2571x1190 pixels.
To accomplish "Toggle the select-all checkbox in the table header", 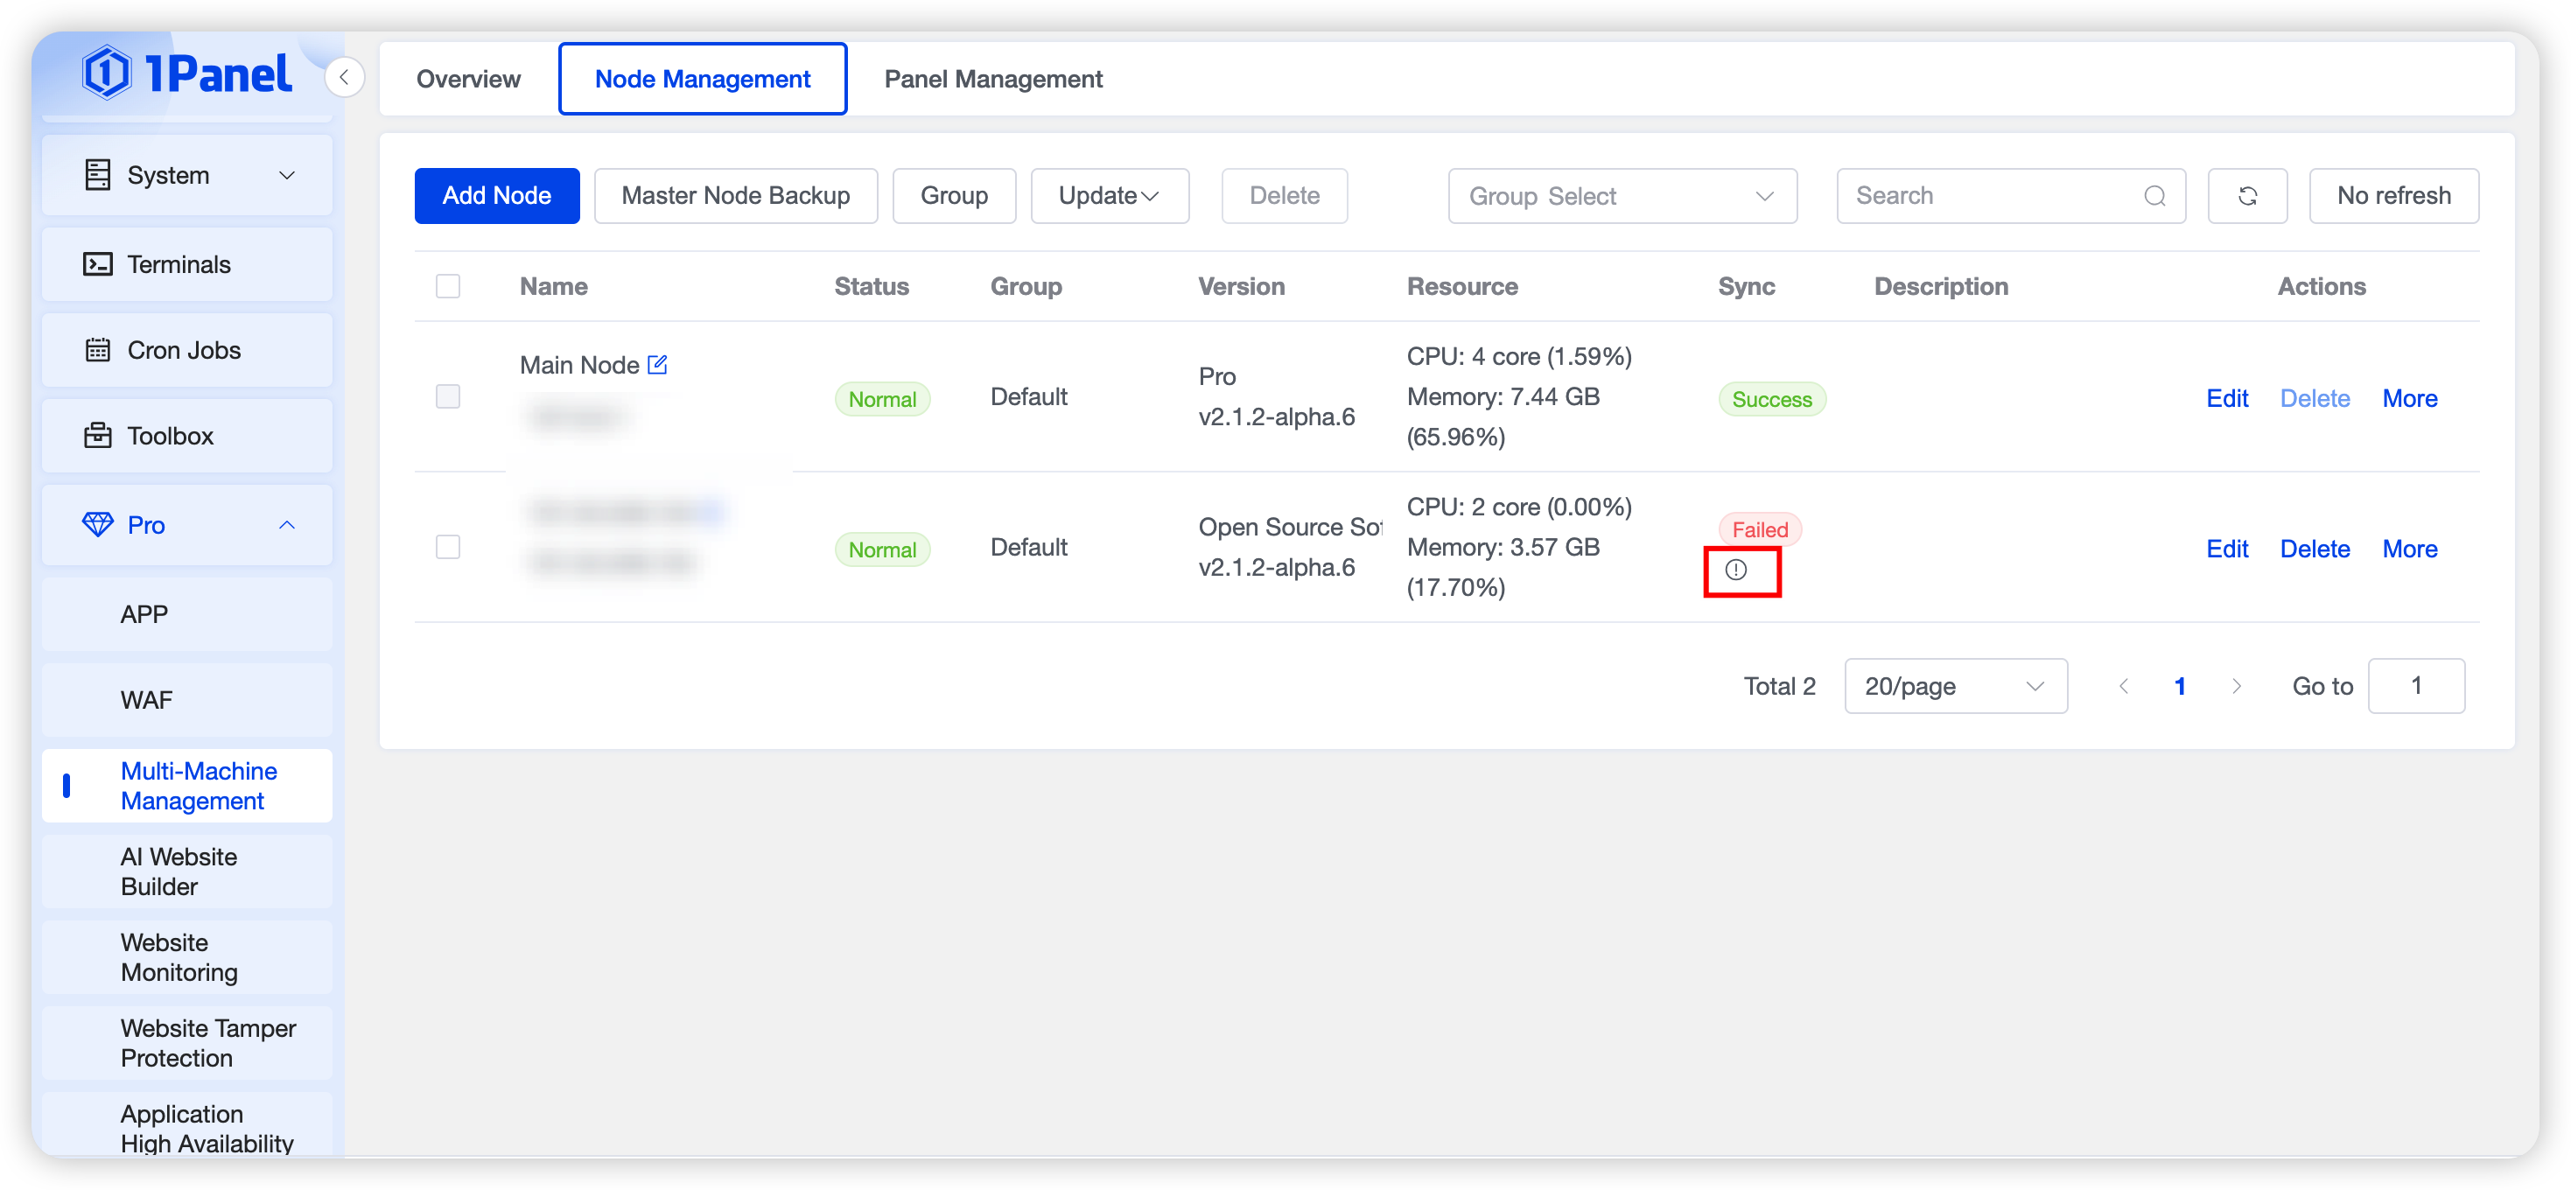I will [x=448, y=286].
